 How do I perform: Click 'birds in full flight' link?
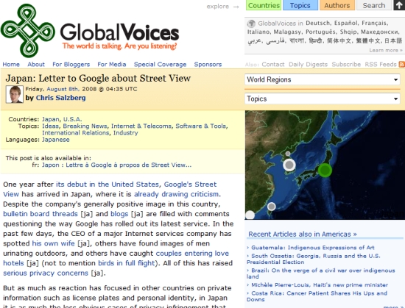(x=127, y=263)
